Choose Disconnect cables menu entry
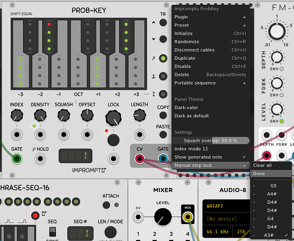The image size is (294, 241). pyautogui.click(x=210, y=50)
